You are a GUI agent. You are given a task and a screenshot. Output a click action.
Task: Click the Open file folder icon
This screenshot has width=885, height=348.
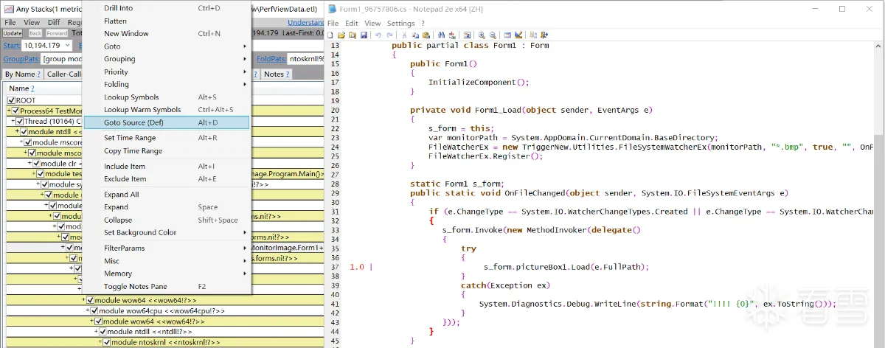coord(341,35)
